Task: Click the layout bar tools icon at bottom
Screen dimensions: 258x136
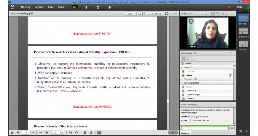Action: coord(241,131)
